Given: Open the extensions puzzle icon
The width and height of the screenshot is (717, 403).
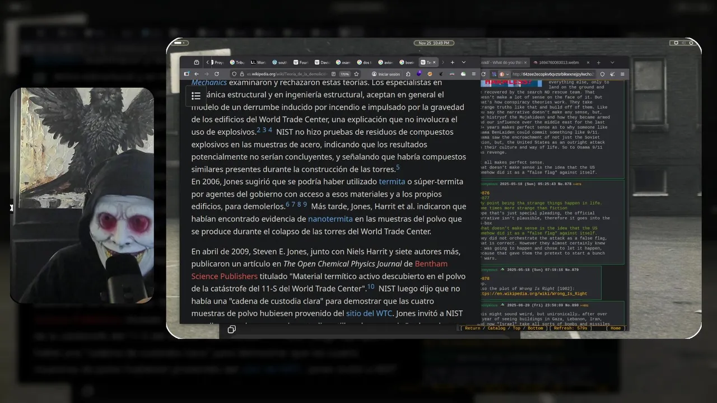Looking at the screenshot, I should [408, 74].
